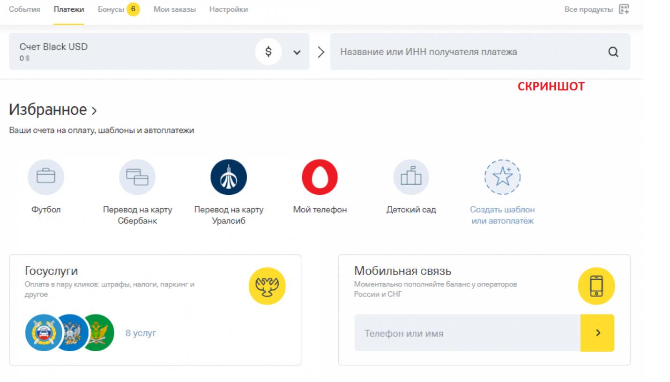Expand the account selector chevron
This screenshot has height=382, width=670.
click(297, 52)
